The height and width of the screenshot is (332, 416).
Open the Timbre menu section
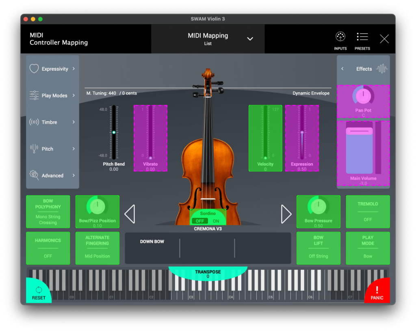(x=53, y=122)
